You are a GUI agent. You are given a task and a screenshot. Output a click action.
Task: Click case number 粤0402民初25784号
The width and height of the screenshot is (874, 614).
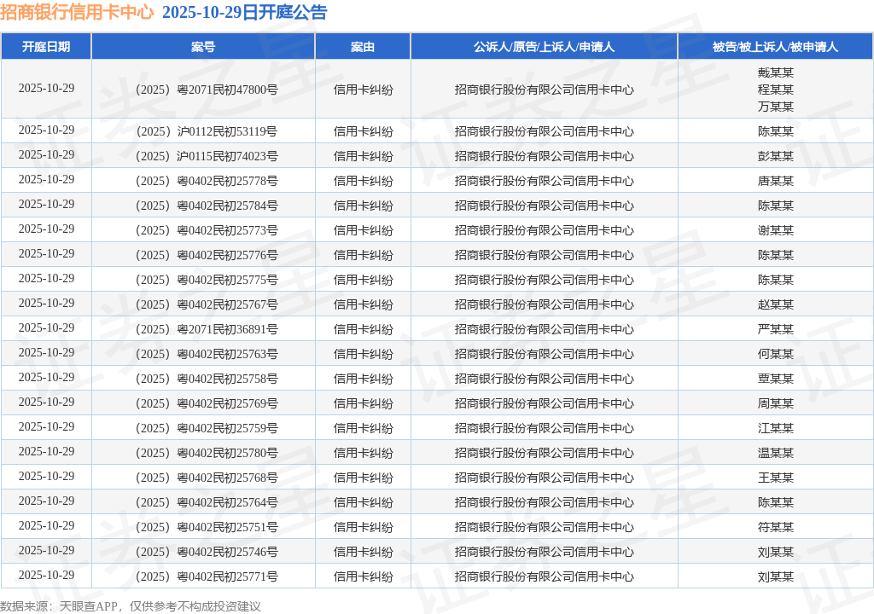(x=227, y=206)
